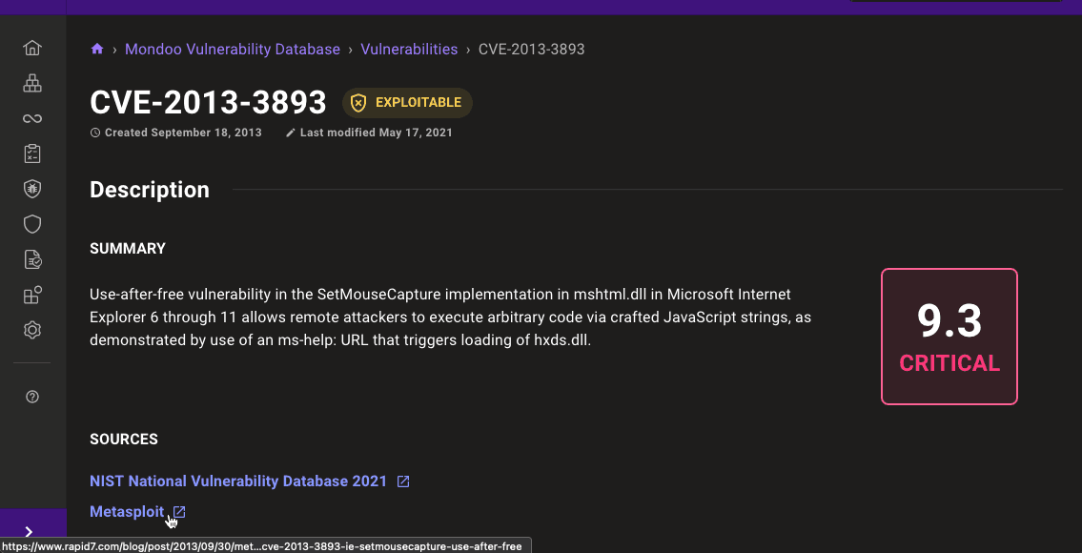Select the shield-with-bug Vulnerabilities icon
Viewport: 1082px width, 553px height.
click(32, 188)
